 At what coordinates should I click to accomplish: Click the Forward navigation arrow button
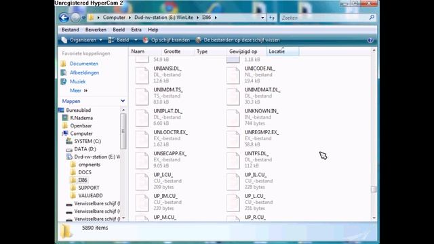click(75, 18)
